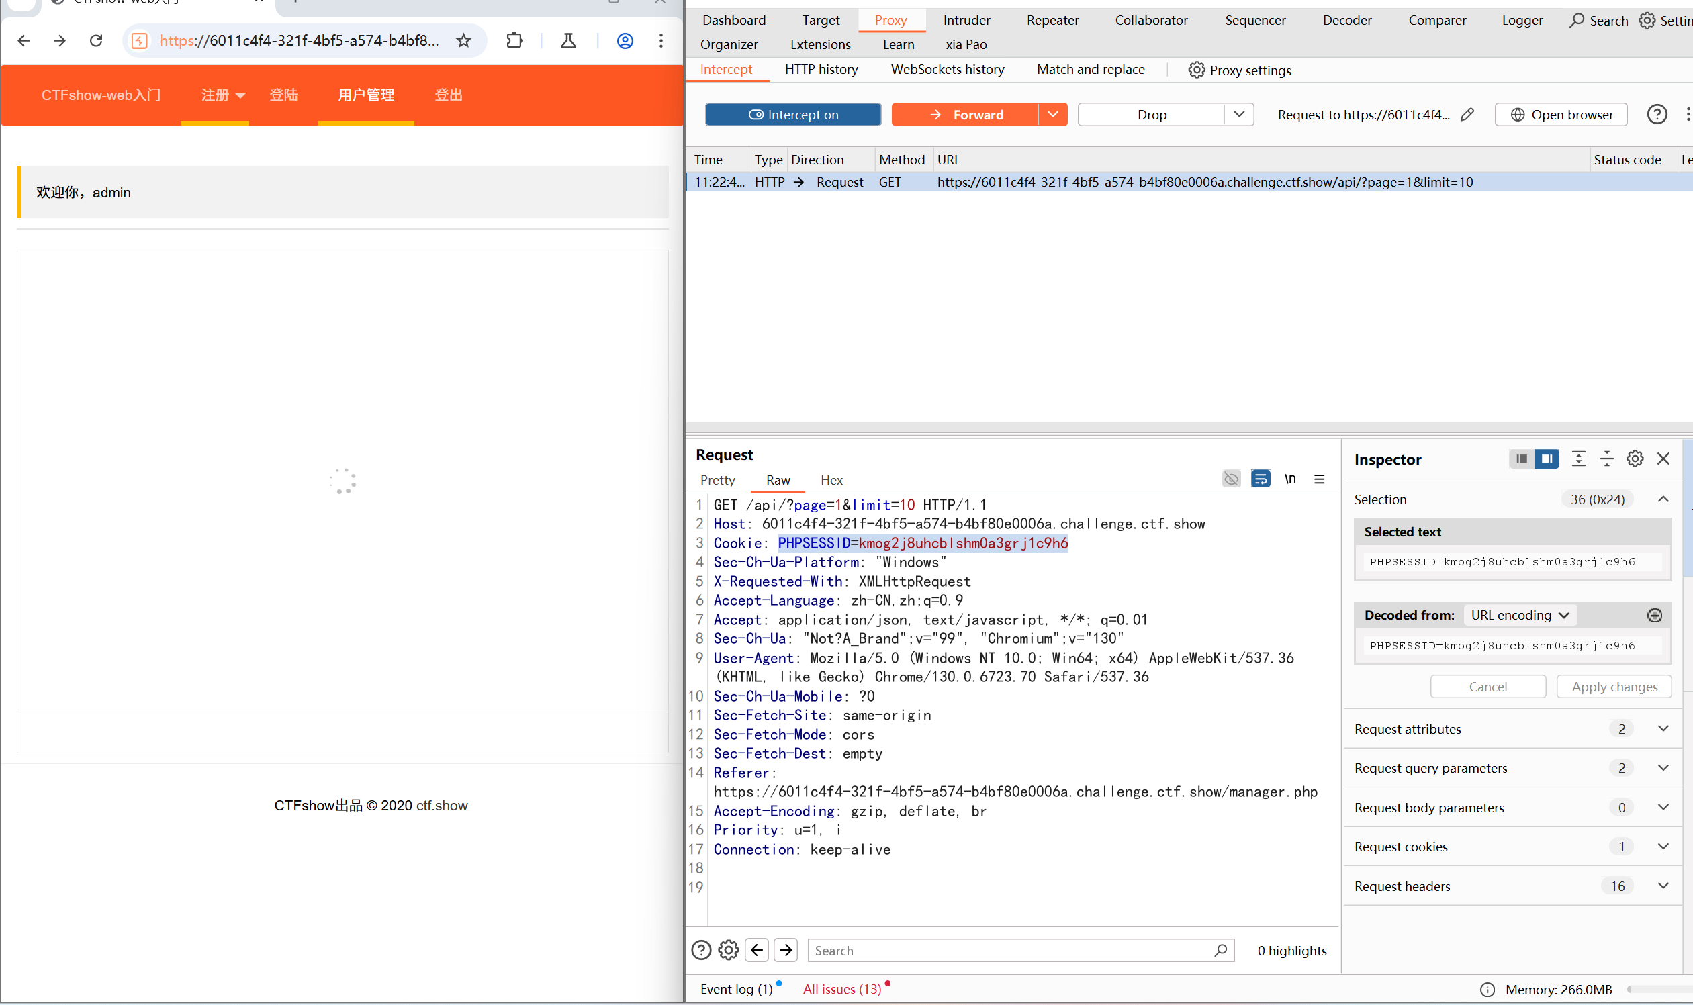
Task: Toggle show newline characters (\n) button
Action: (x=1290, y=479)
